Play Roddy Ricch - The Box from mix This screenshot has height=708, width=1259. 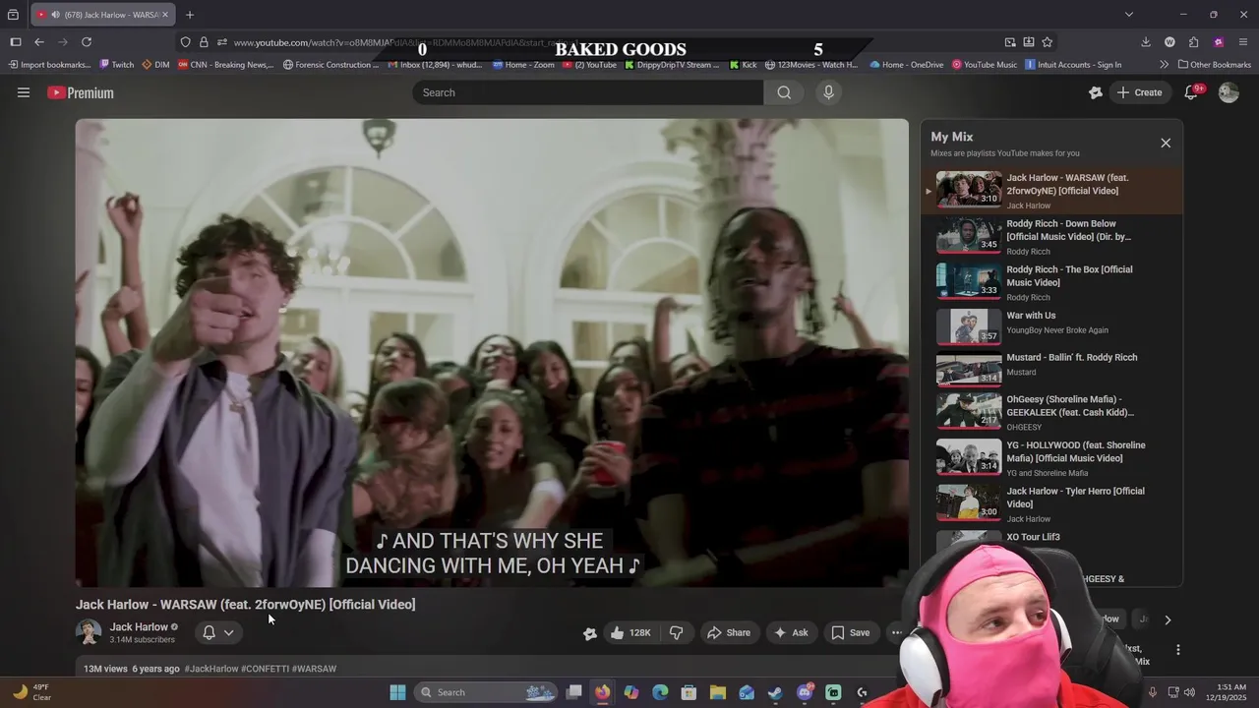[1051, 282]
